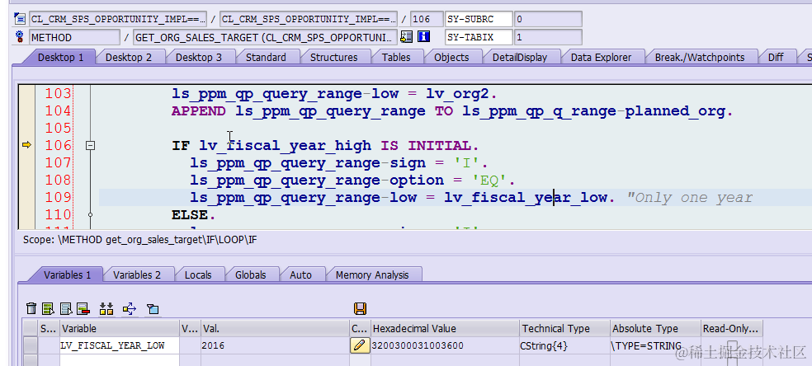Click the Read-Only column header
This screenshot has height=366, width=812.
click(731, 329)
